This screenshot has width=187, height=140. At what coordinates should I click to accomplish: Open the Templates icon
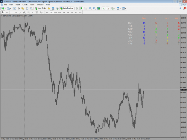click(123, 8)
